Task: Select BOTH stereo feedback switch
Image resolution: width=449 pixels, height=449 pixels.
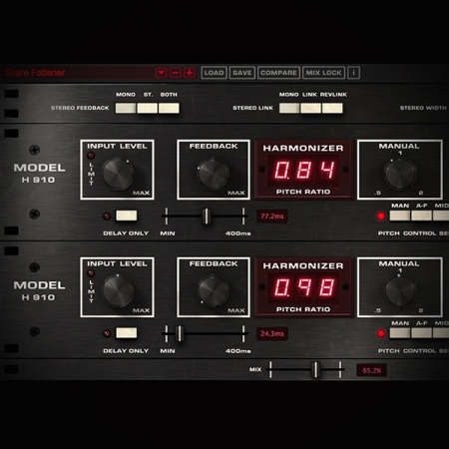Action: [169, 108]
